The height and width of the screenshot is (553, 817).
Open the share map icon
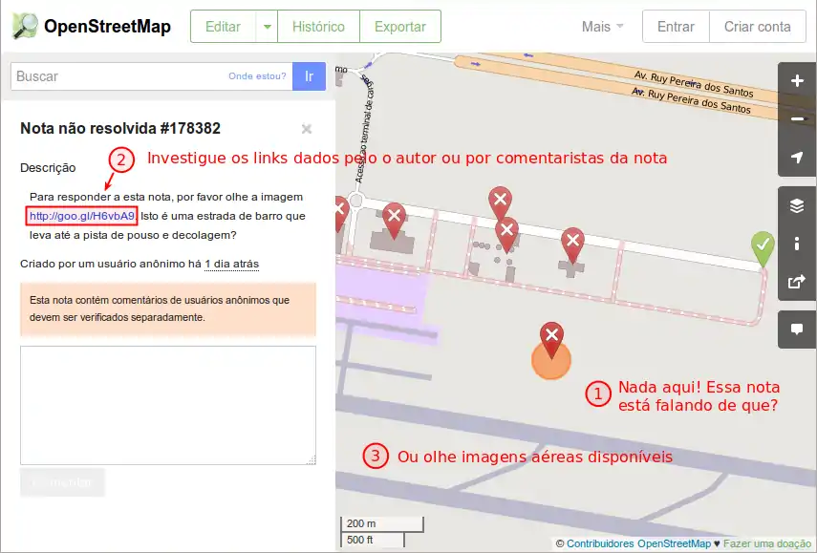point(797,282)
